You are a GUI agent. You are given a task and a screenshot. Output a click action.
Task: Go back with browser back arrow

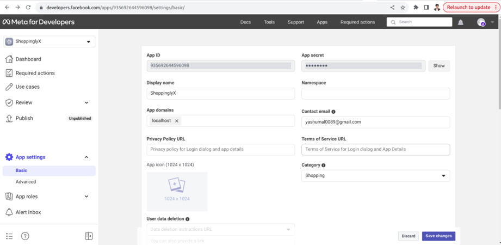(7, 8)
